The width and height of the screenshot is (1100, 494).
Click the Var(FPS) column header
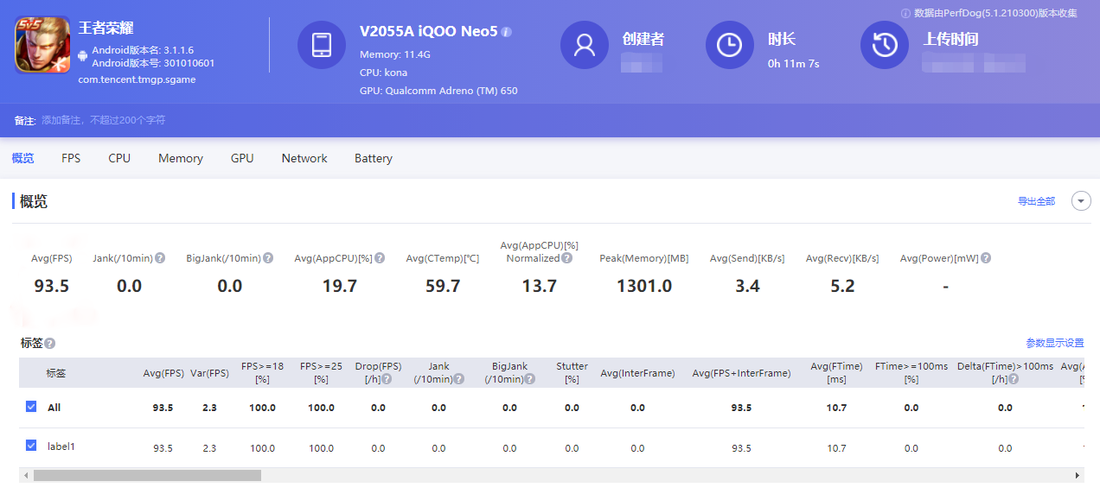coord(209,373)
